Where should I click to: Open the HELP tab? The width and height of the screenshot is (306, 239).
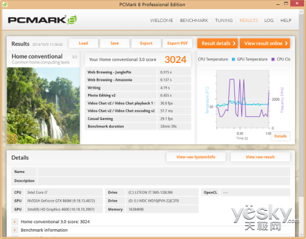286,20
